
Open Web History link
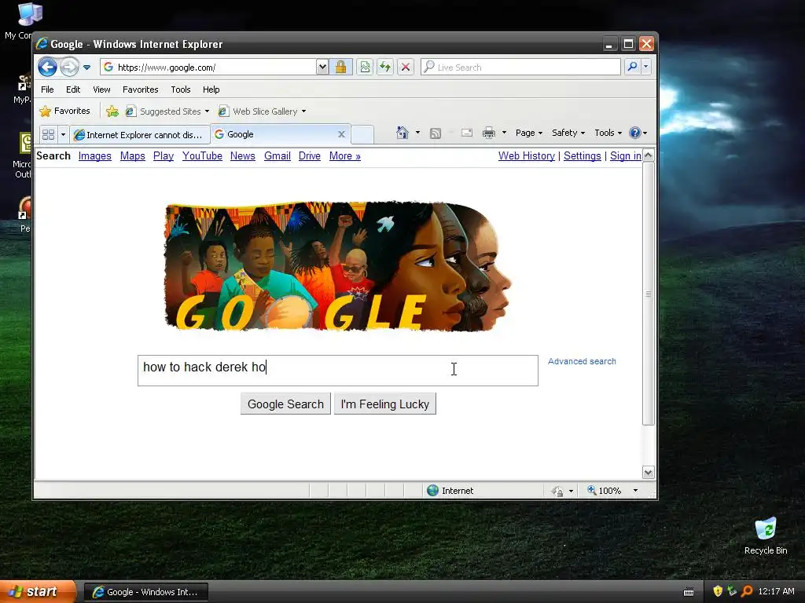pos(526,156)
